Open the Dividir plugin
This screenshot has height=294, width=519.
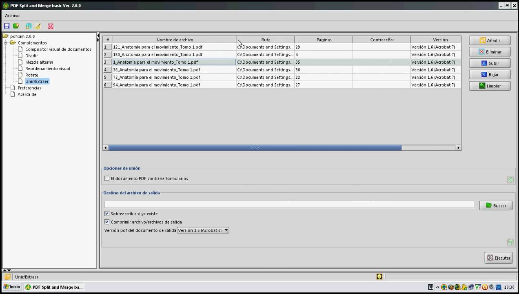[x=31, y=56]
